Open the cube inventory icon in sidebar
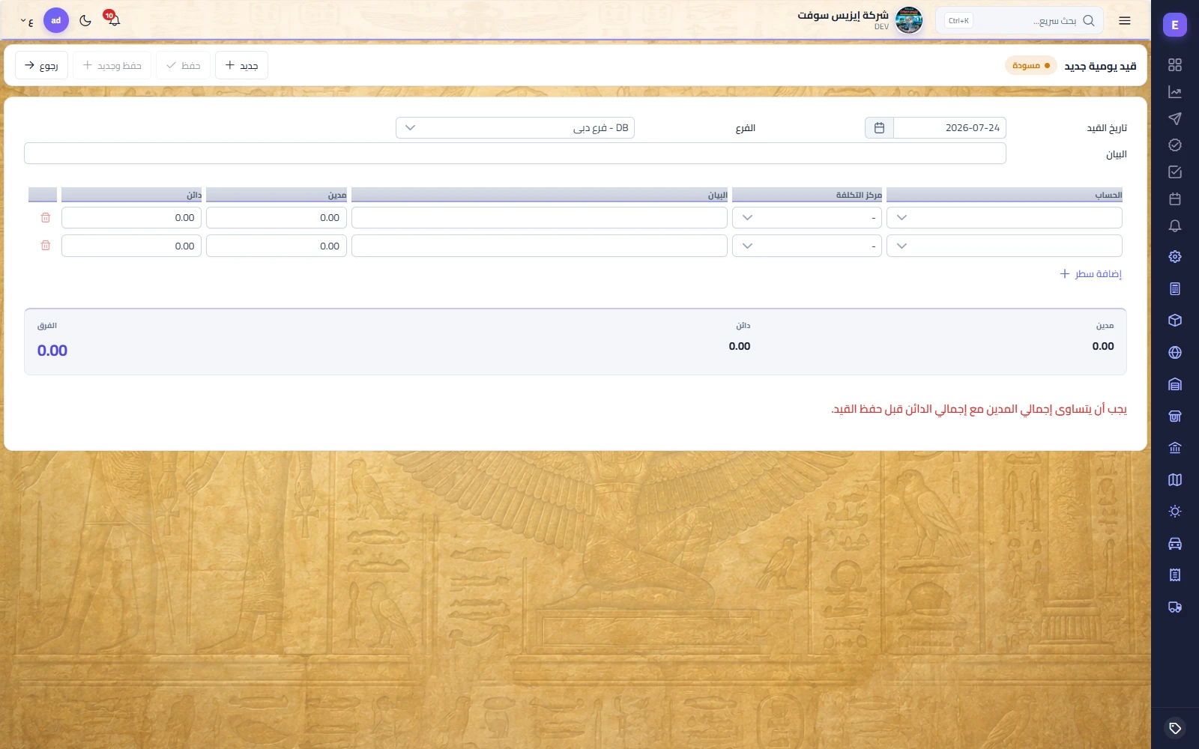 (1174, 320)
